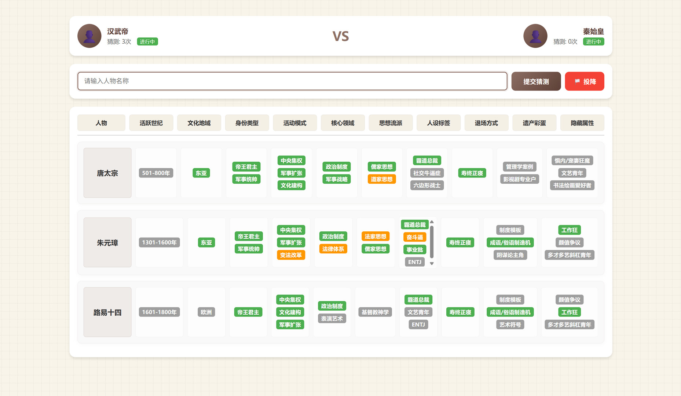Click orange 道家思想 tag in 唐太宗 row
The height and width of the screenshot is (396, 681).
click(381, 179)
